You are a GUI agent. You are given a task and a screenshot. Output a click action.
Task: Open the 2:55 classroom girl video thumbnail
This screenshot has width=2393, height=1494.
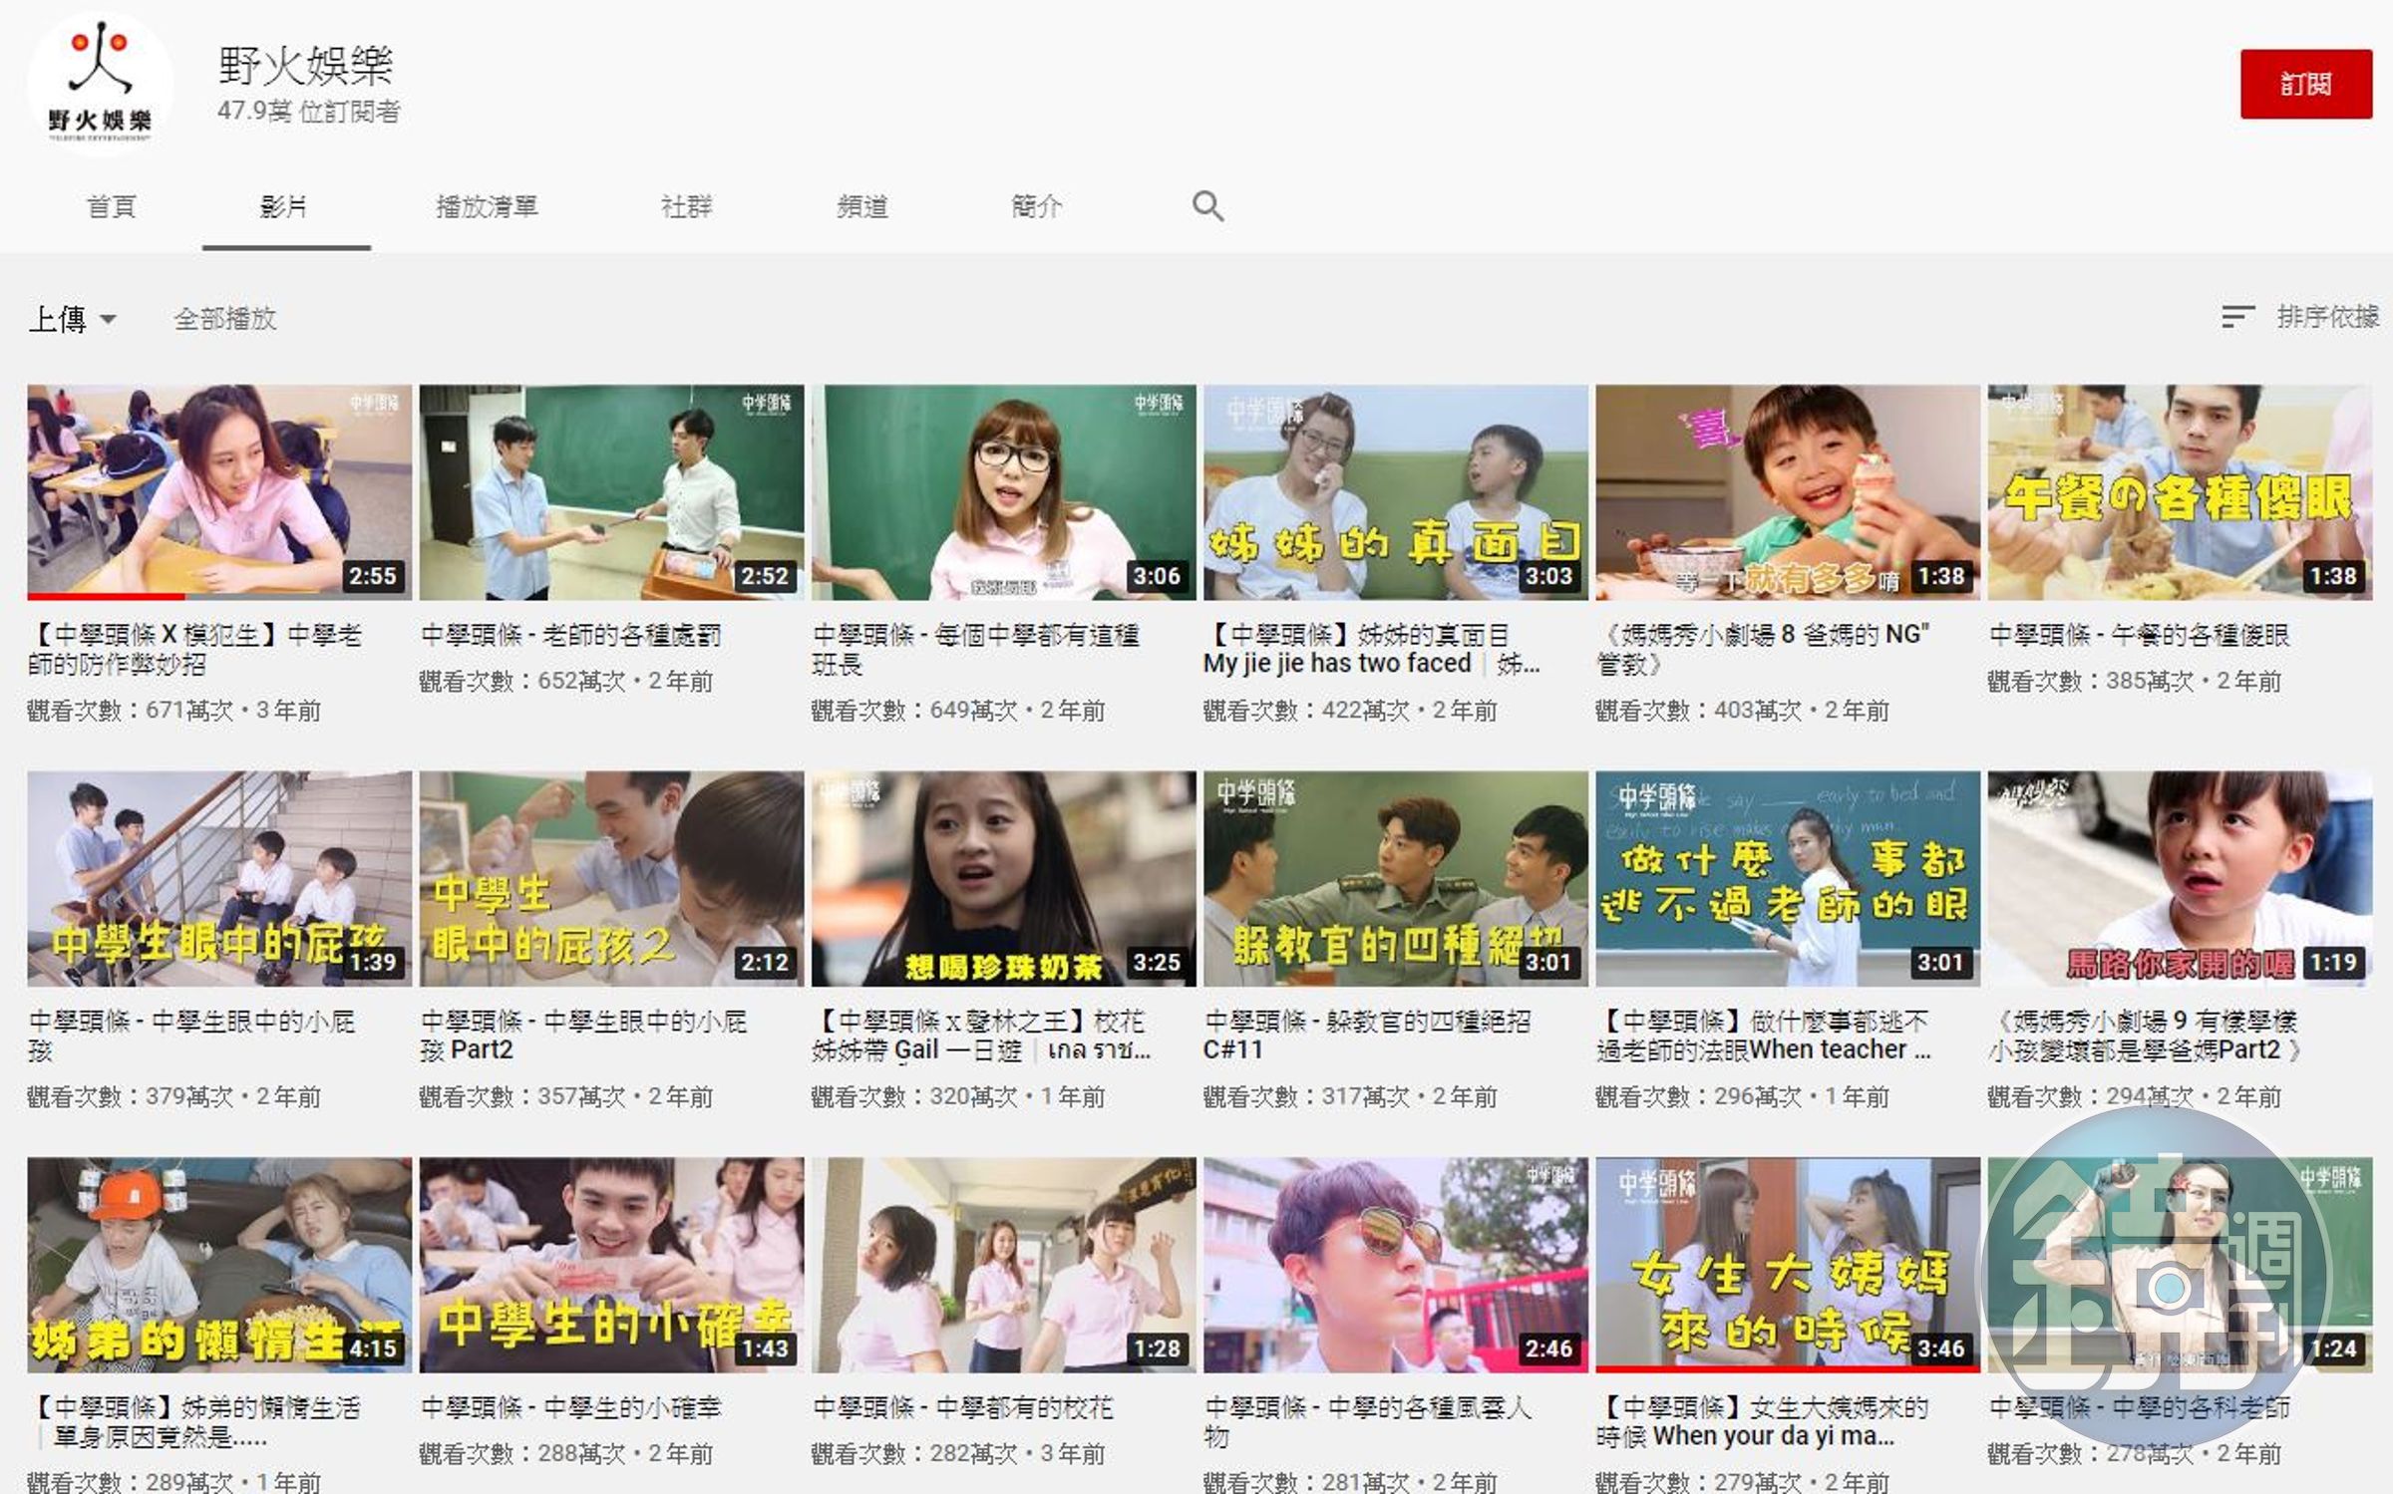click(x=219, y=492)
